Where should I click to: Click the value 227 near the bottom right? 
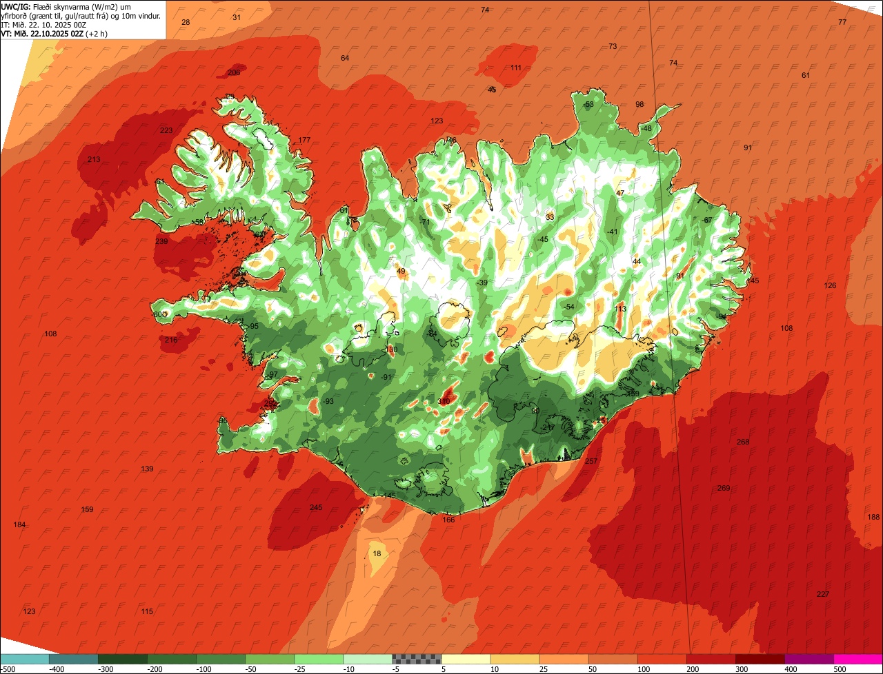click(823, 594)
